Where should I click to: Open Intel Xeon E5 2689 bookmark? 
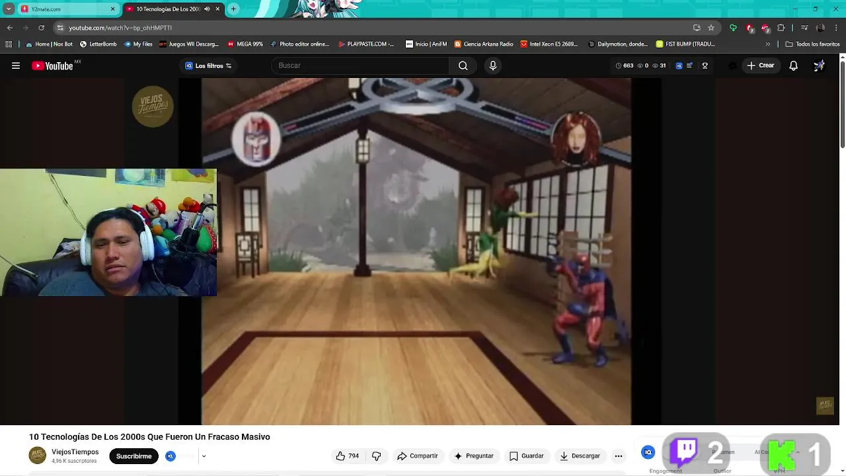coord(549,44)
